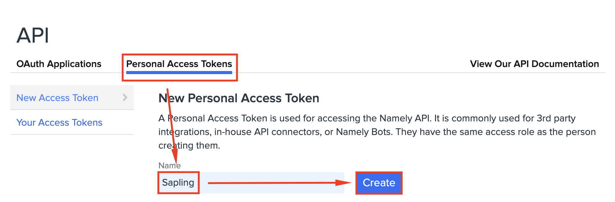Open View Our API Documentation link
Screen dimensions: 615x202
[x=534, y=64]
